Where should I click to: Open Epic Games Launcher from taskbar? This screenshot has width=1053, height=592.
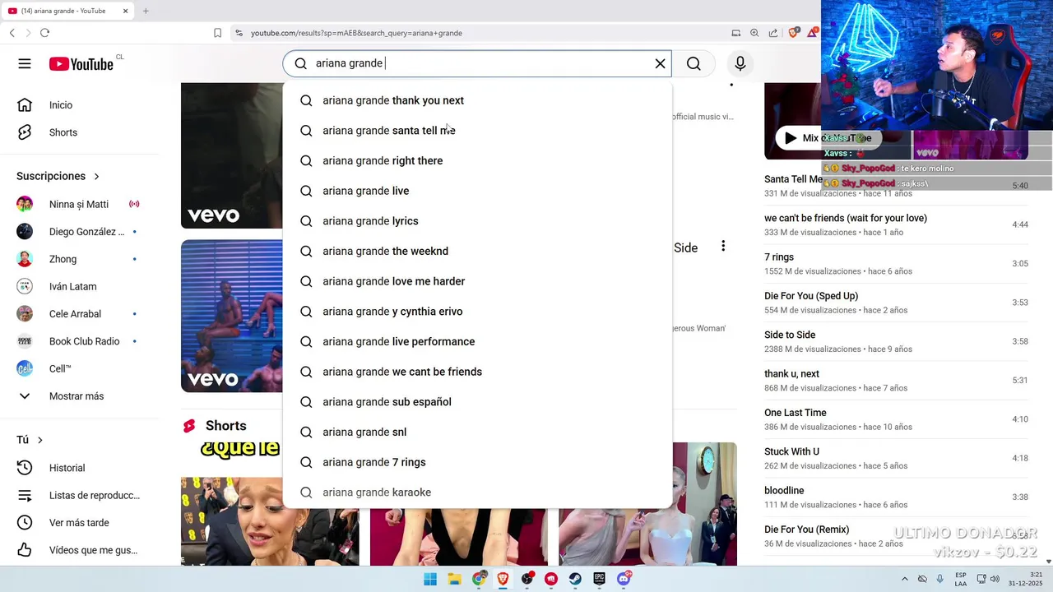[600, 579]
